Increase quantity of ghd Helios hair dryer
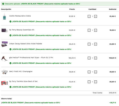 (95, 58)
